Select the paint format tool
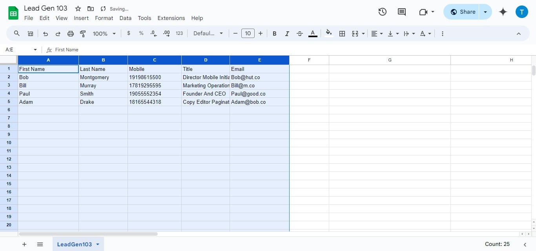This screenshot has width=536, height=251. tap(83, 34)
